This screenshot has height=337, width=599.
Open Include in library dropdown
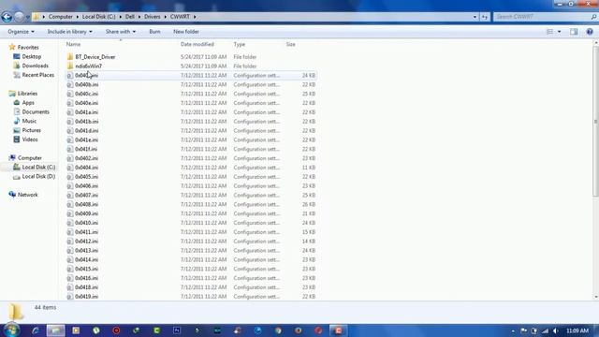tap(69, 32)
